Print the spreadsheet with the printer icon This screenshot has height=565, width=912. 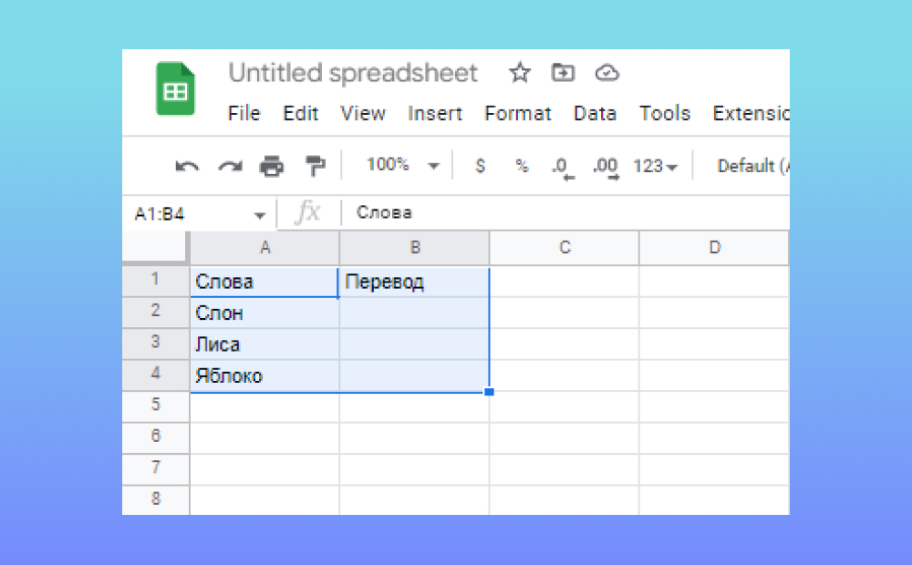coord(272,166)
